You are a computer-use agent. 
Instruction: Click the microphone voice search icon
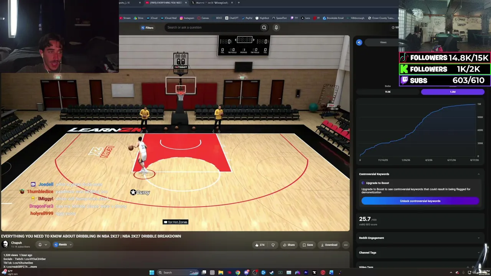[x=276, y=28]
